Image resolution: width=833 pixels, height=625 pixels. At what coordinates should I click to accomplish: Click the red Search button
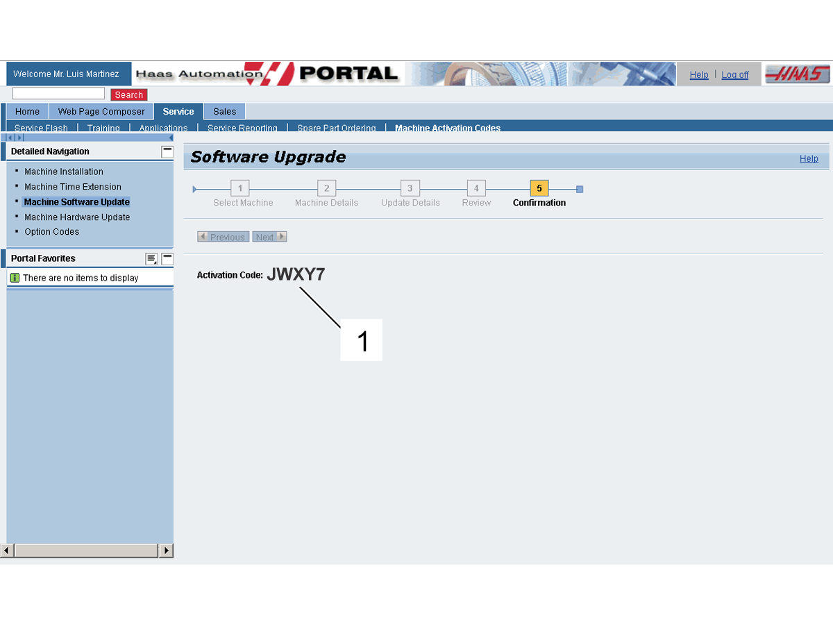coord(129,94)
